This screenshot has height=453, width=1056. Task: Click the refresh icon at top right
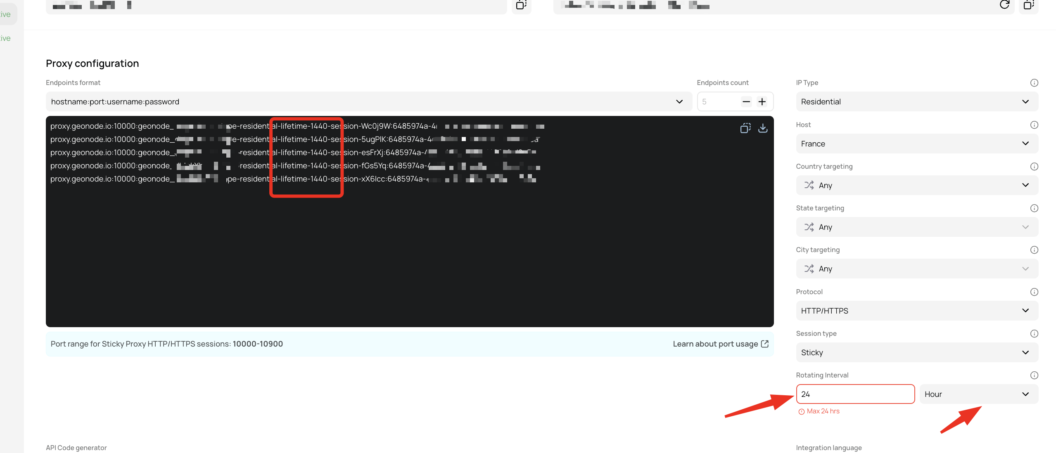click(1004, 5)
